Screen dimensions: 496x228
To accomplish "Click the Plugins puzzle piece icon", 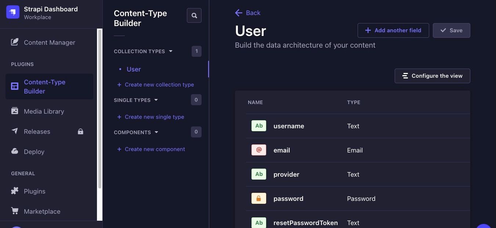I will pos(15,191).
